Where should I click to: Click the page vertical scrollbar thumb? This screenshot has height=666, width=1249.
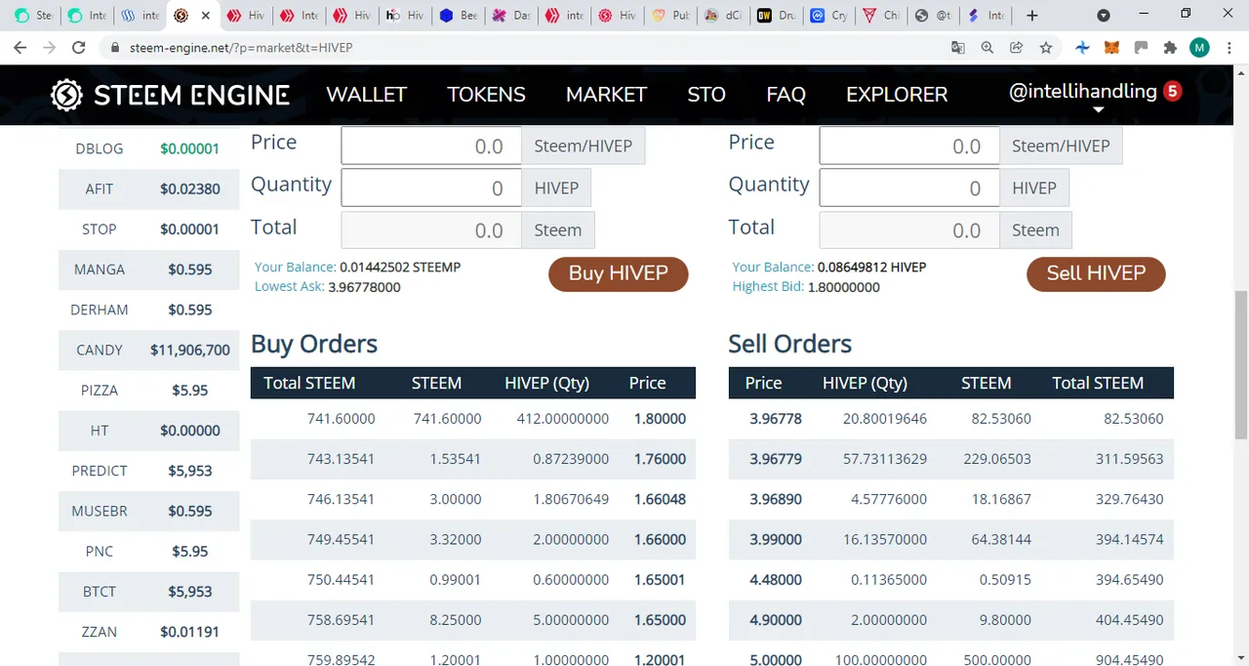(x=1241, y=363)
